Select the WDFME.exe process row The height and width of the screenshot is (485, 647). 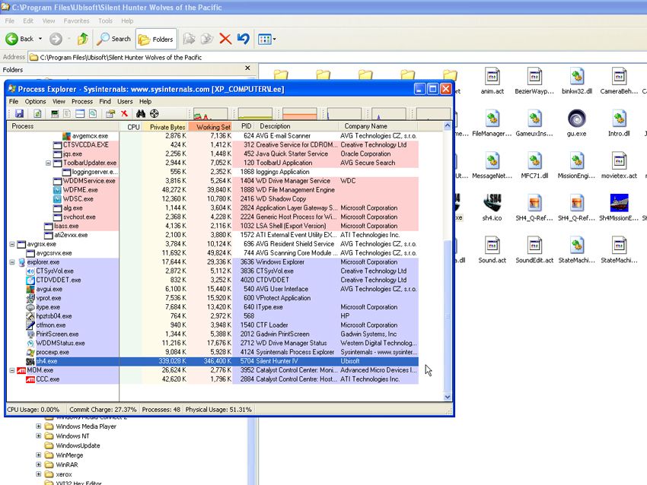pos(212,190)
